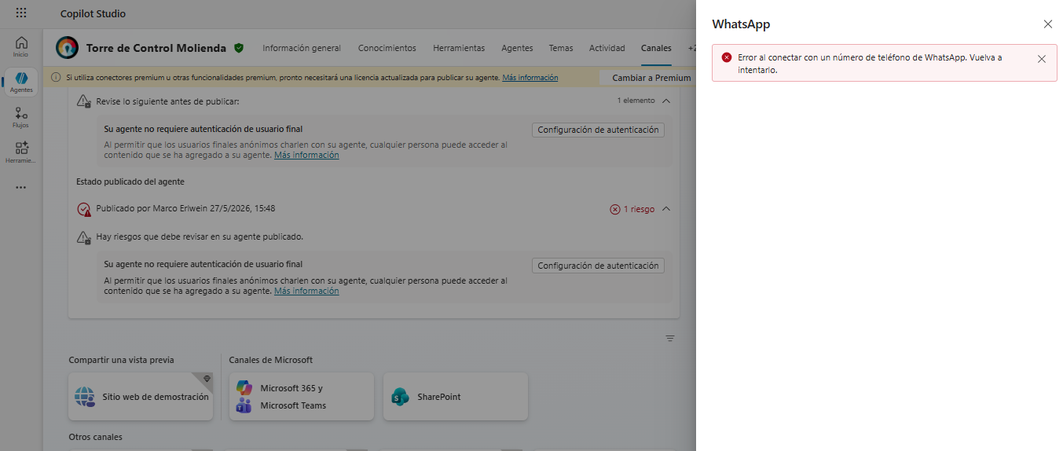This screenshot has height=451, width=1063.
Task: Click the green verified shield icon
Action: pyautogui.click(x=239, y=48)
